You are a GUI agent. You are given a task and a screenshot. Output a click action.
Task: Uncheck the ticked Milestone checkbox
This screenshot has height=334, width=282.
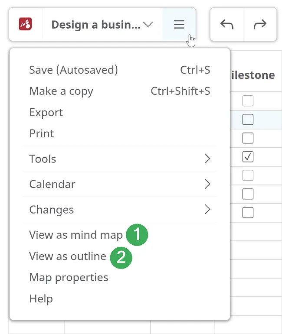tap(248, 157)
